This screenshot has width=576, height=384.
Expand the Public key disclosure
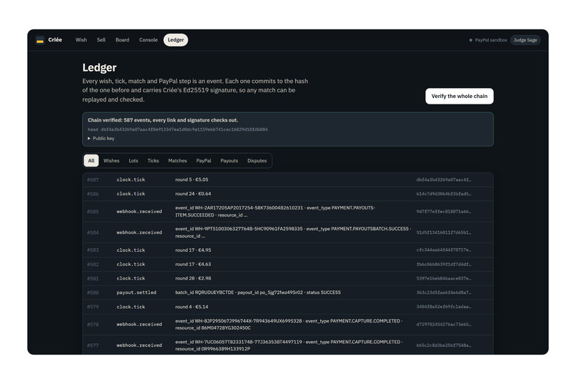pos(101,139)
